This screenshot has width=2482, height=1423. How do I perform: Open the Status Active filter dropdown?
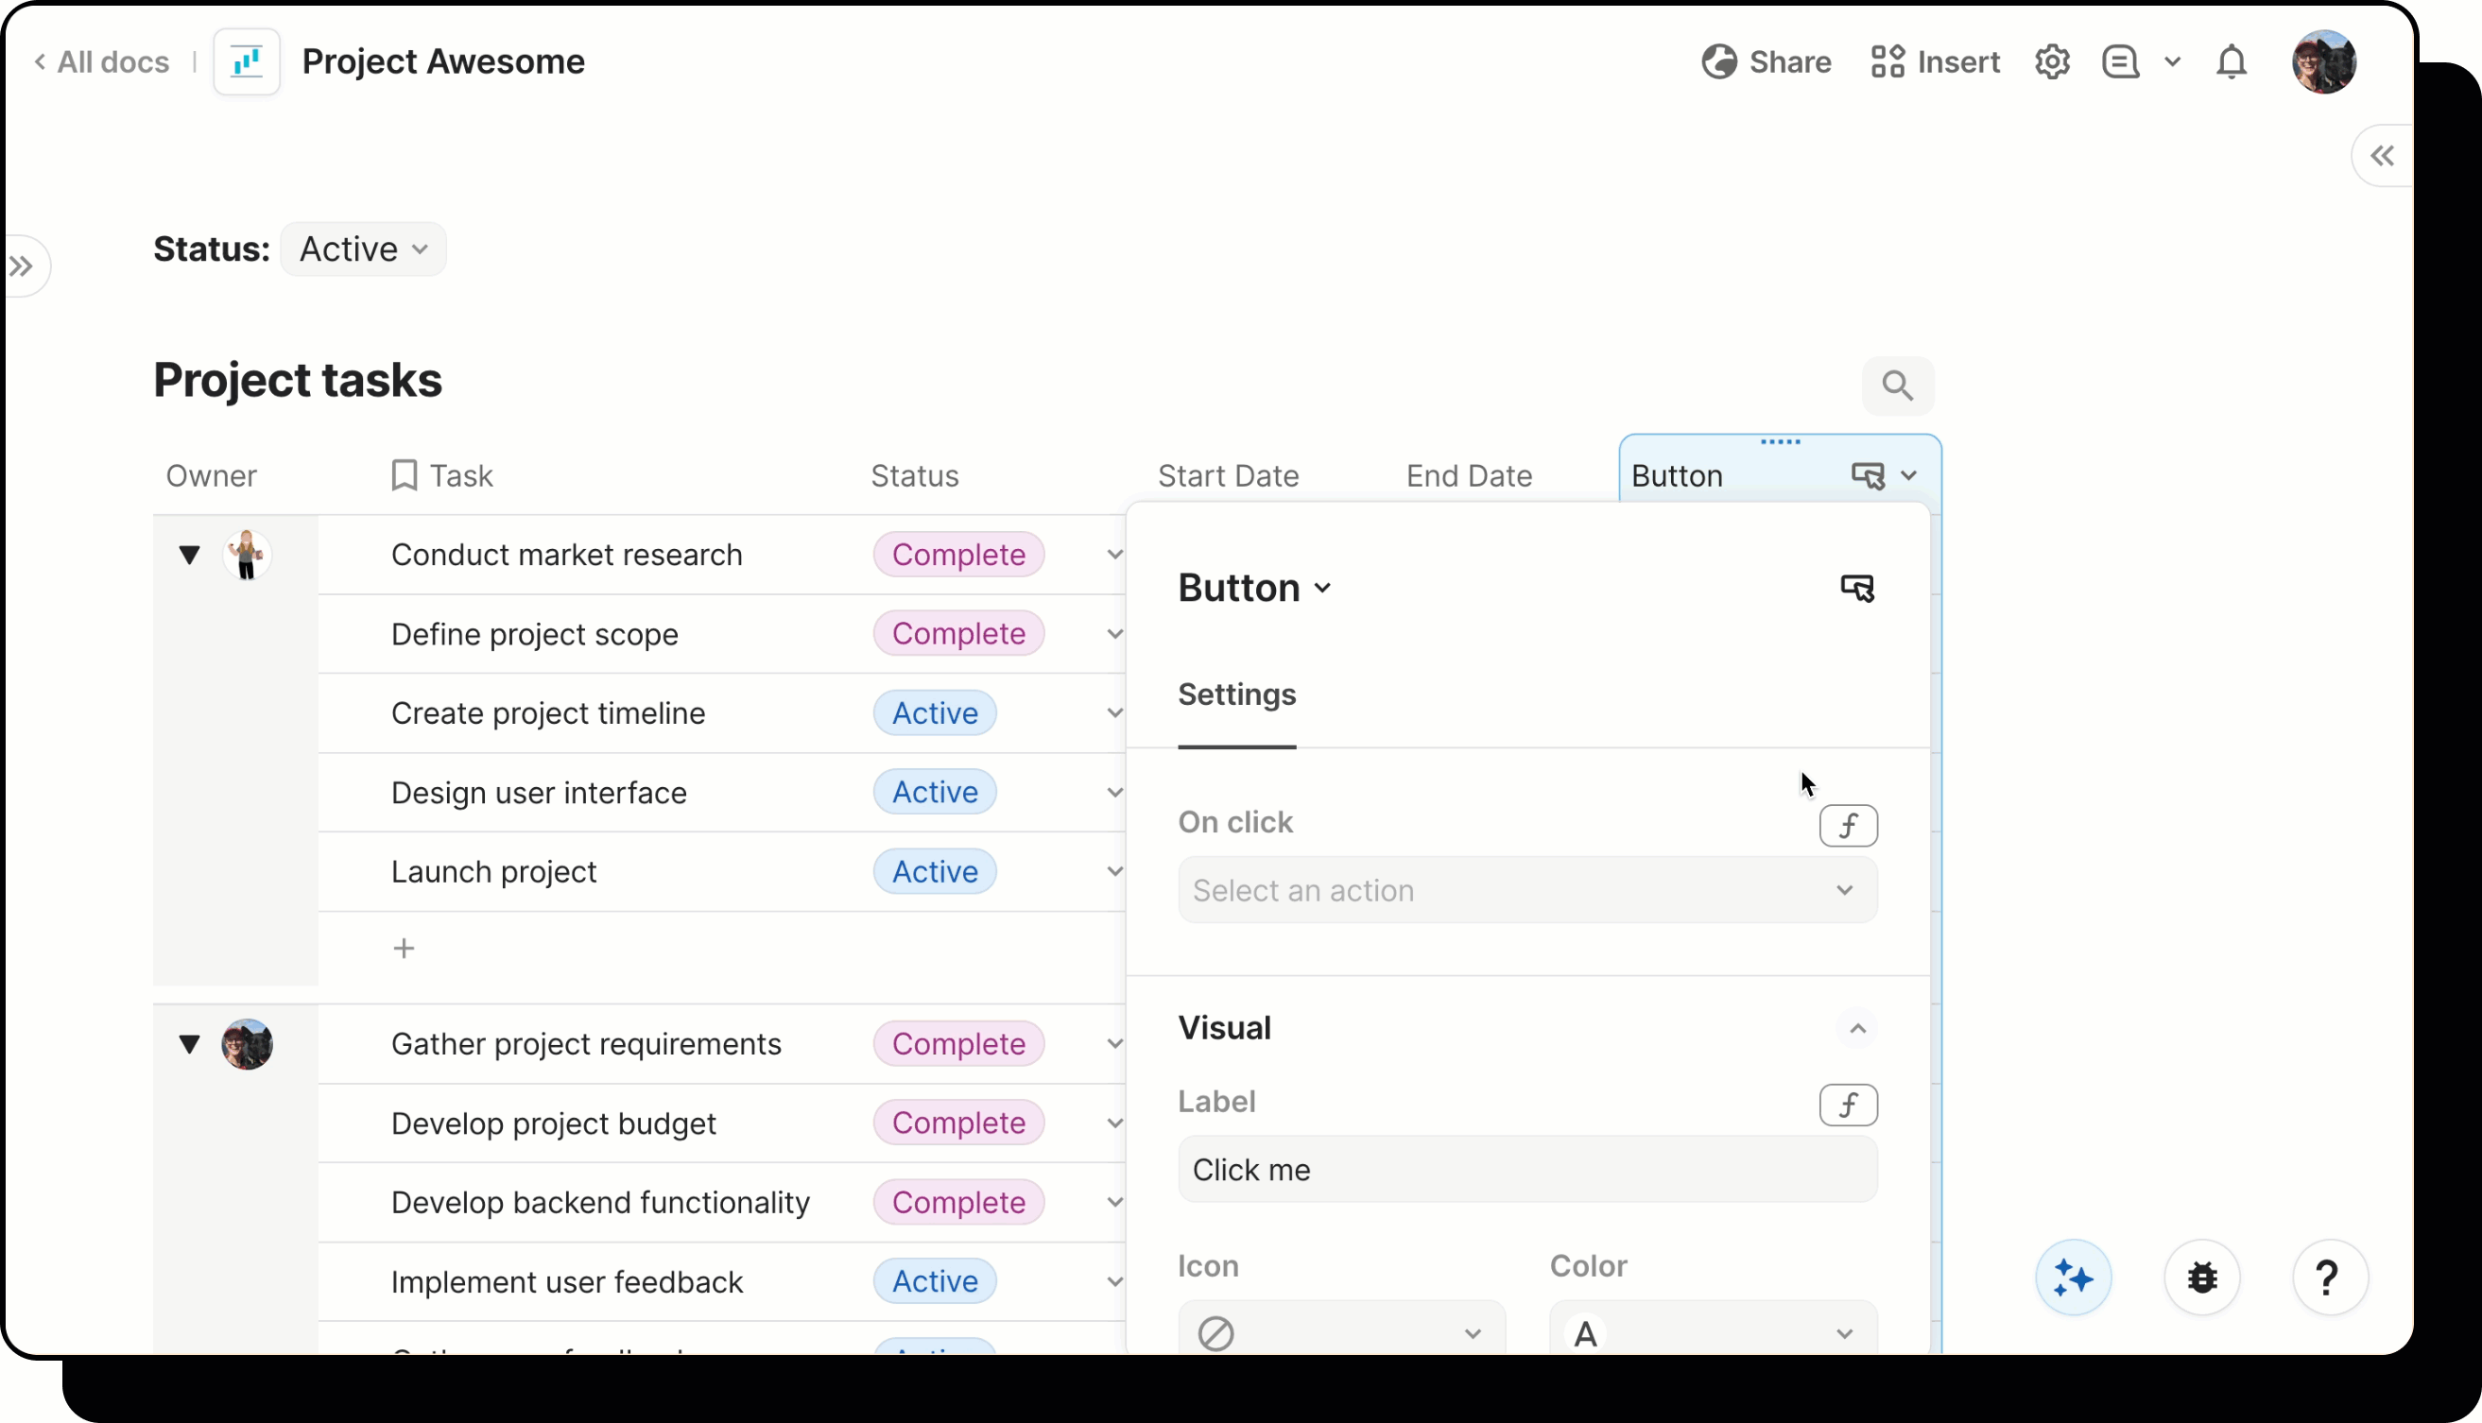click(363, 249)
